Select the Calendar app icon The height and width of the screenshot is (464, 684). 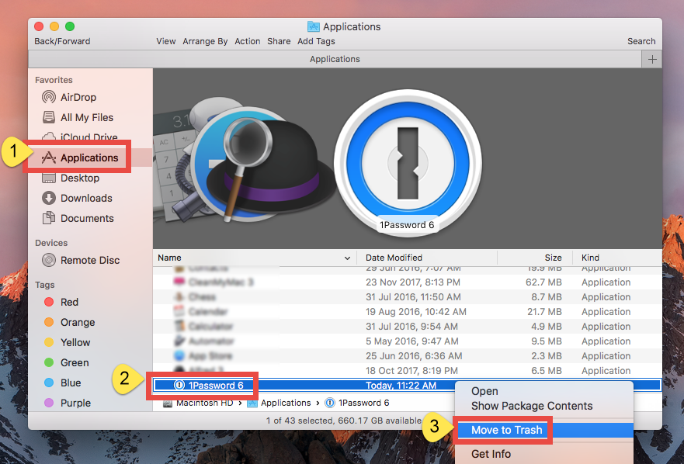click(x=179, y=311)
